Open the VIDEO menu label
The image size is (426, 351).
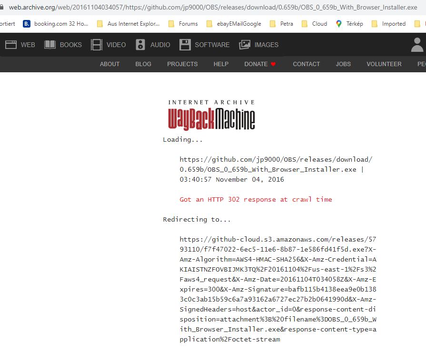pos(116,45)
